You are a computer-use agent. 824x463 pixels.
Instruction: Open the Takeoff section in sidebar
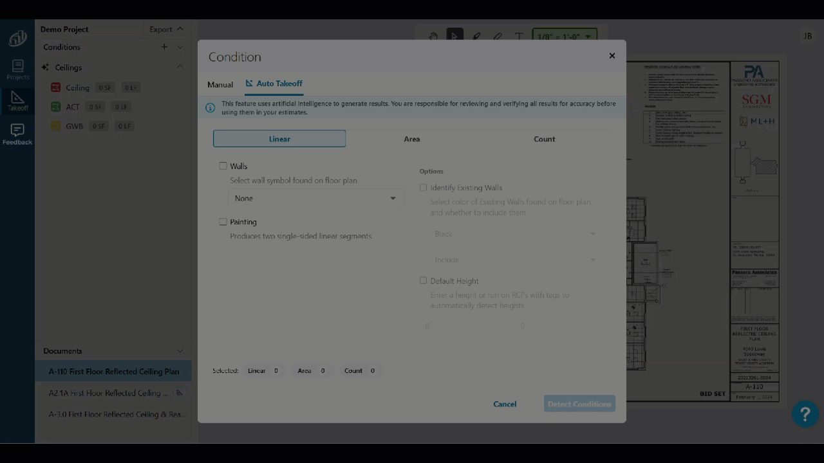pos(17,102)
